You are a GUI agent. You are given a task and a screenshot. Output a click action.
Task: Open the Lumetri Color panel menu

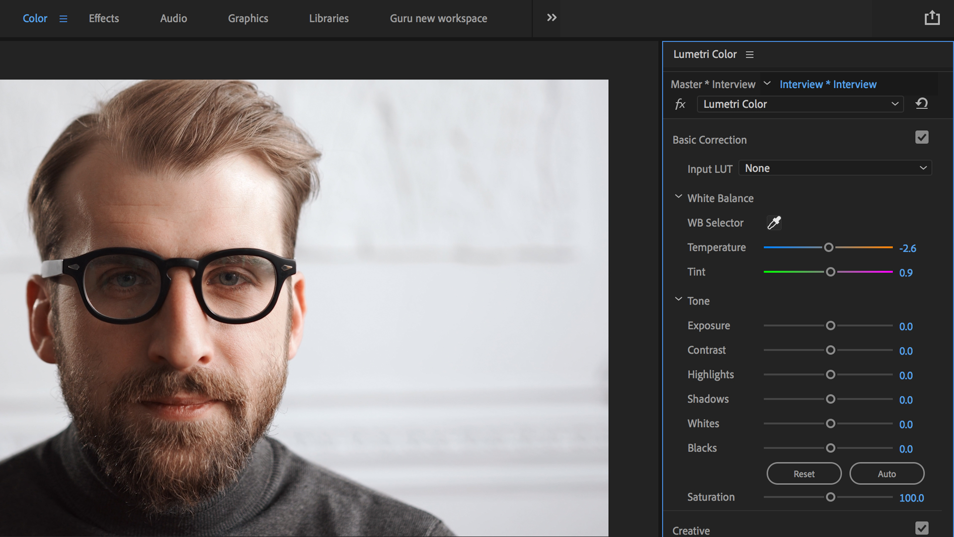tap(749, 55)
